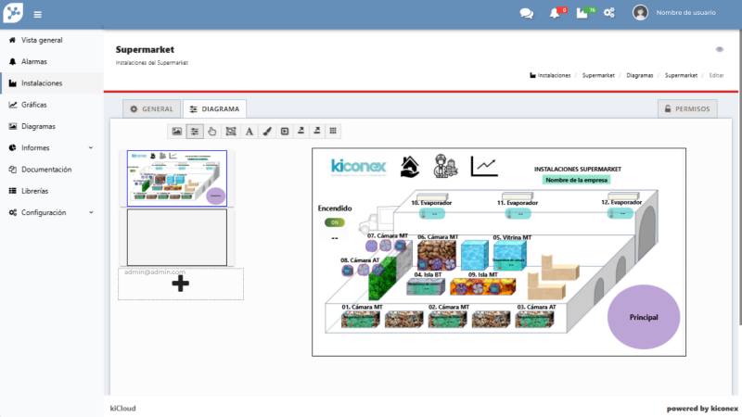742x417 pixels.
Task: Toggle the eye visibility icon near the title
Action: tap(720, 49)
